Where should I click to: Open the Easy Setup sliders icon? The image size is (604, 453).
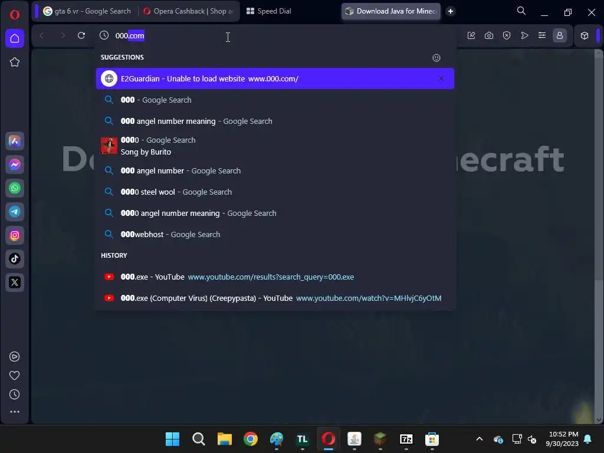542,35
